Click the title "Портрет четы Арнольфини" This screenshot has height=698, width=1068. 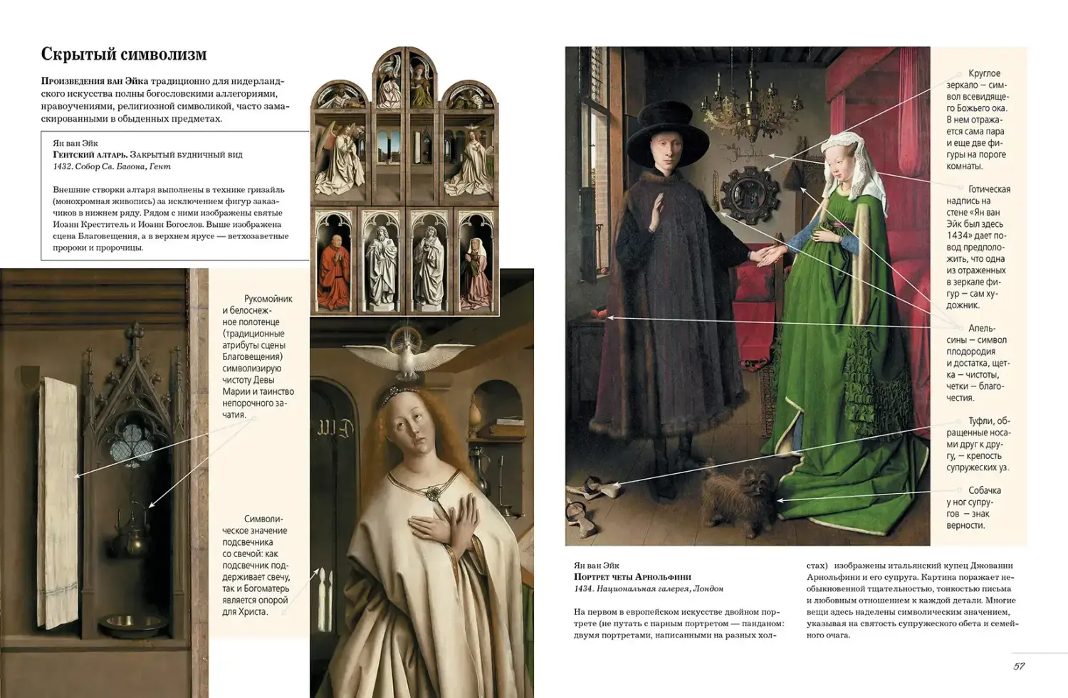click(632, 577)
